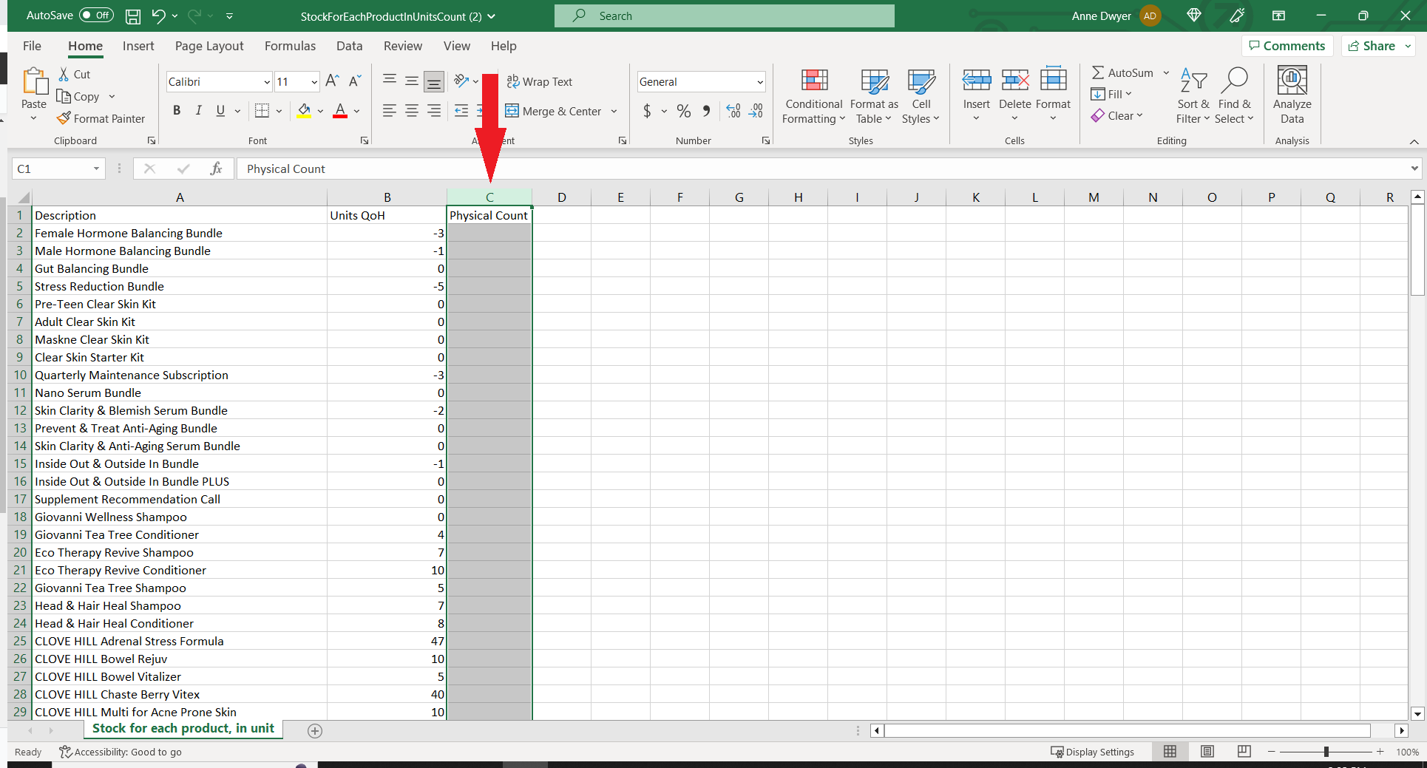The height and width of the screenshot is (768, 1427).
Task: Click Insert Function fx icon
Action: [216, 169]
